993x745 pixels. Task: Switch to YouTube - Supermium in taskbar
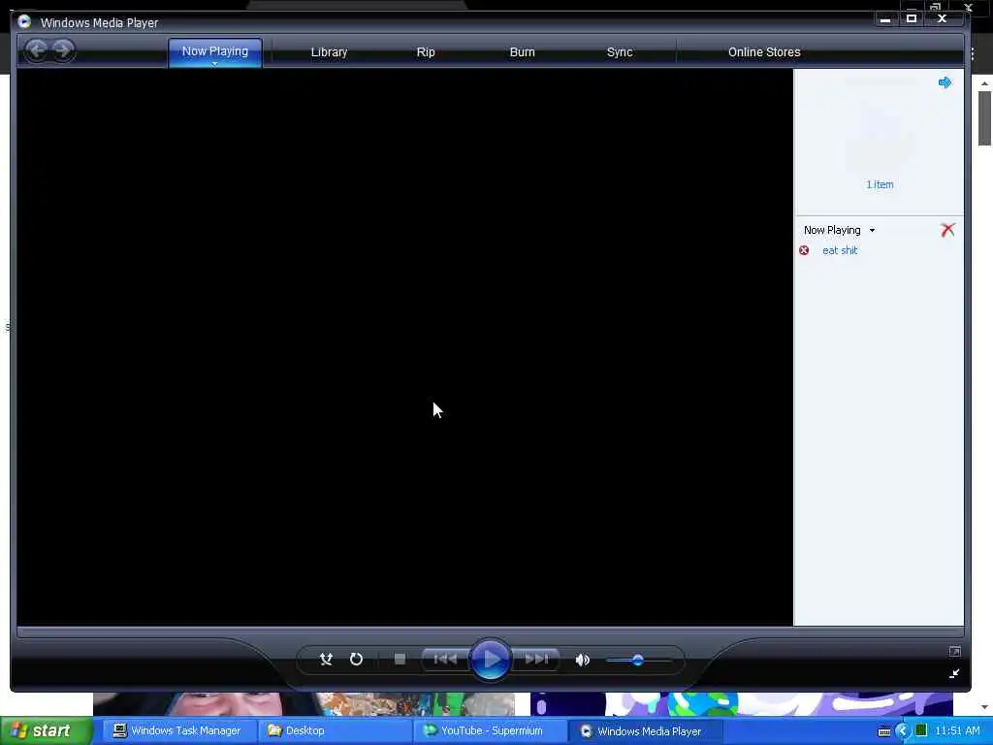pos(490,730)
